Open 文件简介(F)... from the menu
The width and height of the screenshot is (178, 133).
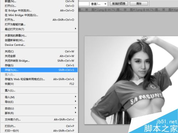[39, 120]
